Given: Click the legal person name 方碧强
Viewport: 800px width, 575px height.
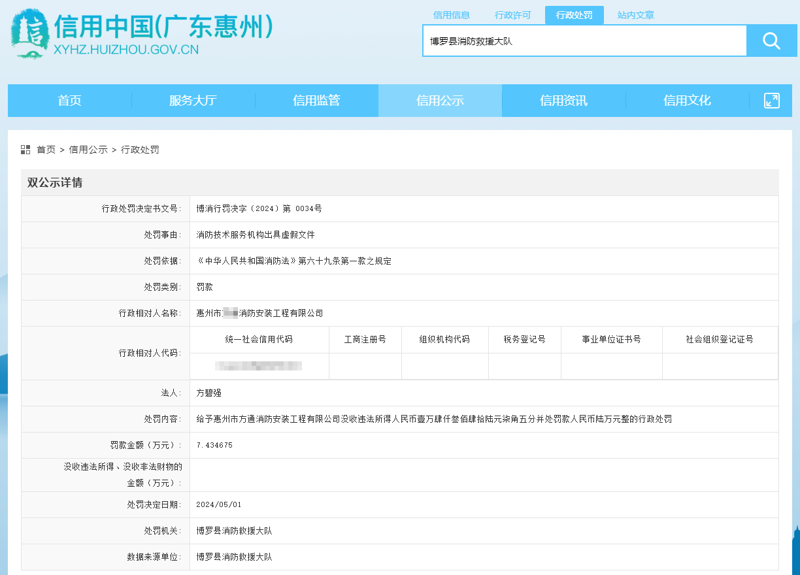Looking at the screenshot, I should [209, 393].
